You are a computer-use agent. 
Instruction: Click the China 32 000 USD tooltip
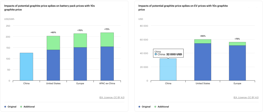(168, 53)
